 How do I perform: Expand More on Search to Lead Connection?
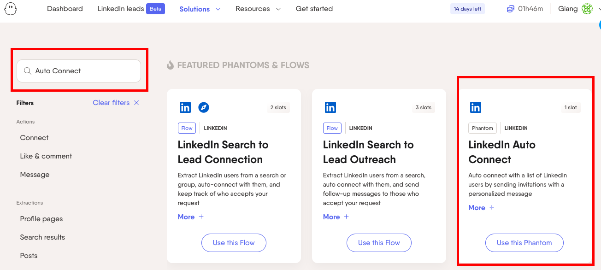190,217
